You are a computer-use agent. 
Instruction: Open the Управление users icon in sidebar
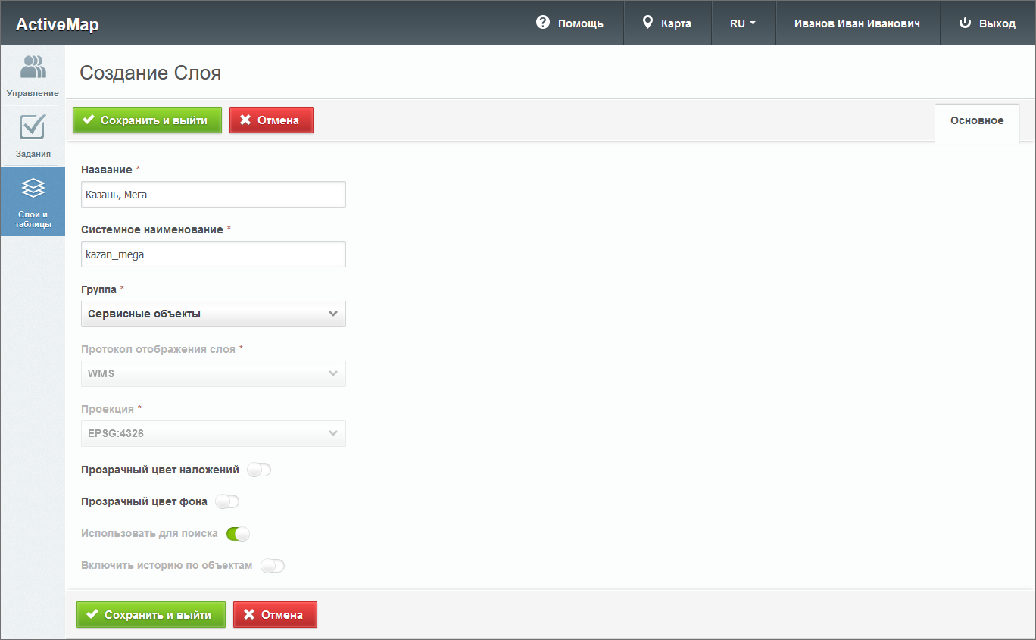(x=33, y=67)
